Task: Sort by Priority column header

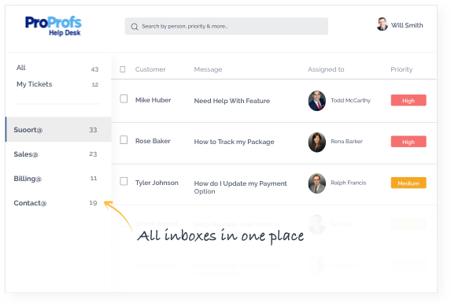Action: [x=401, y=69]
